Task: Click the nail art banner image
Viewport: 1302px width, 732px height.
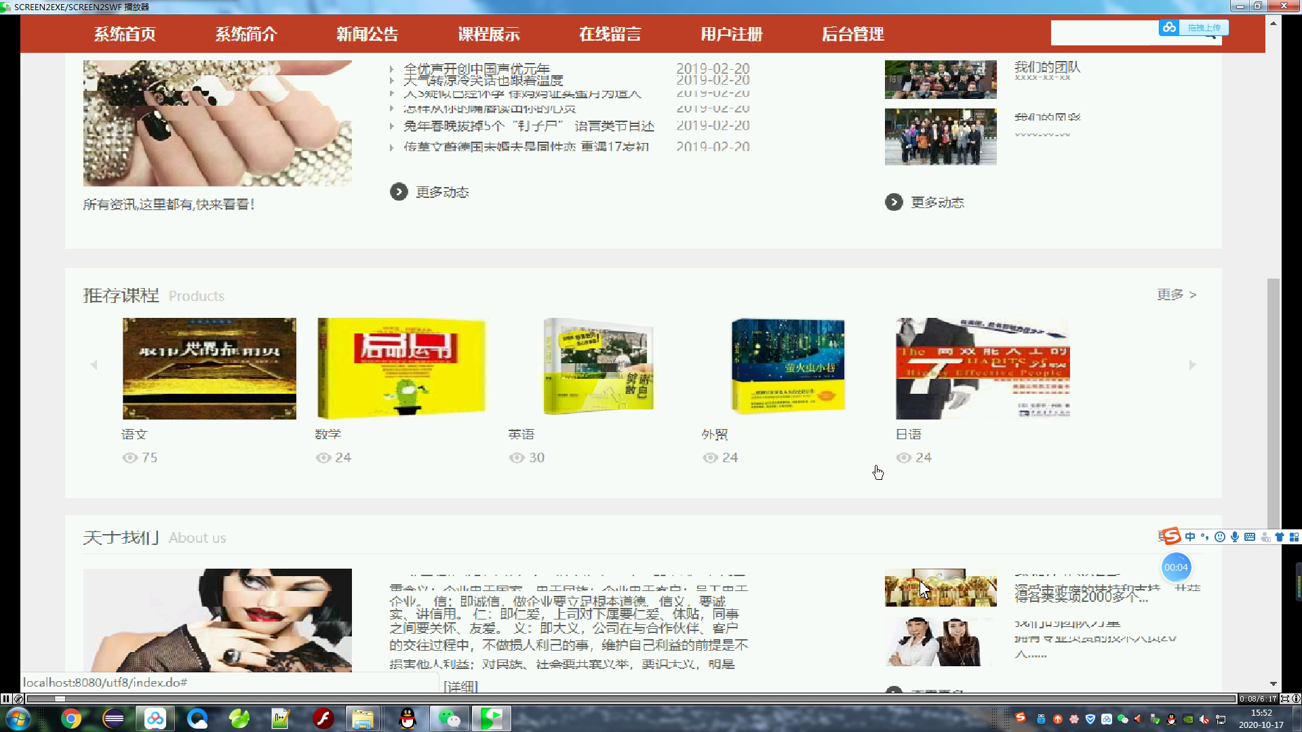Action: coord(218,123)
